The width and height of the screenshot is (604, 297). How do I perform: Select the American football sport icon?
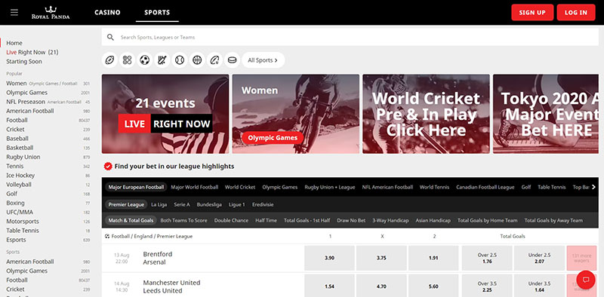pyautogui.click(x=109, y=60)
